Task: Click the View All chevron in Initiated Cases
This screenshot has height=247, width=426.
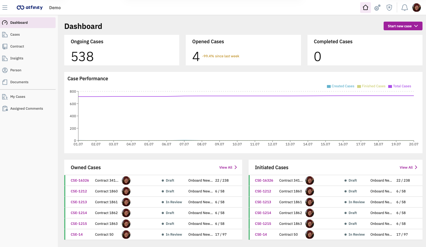Action: point(416,167)
